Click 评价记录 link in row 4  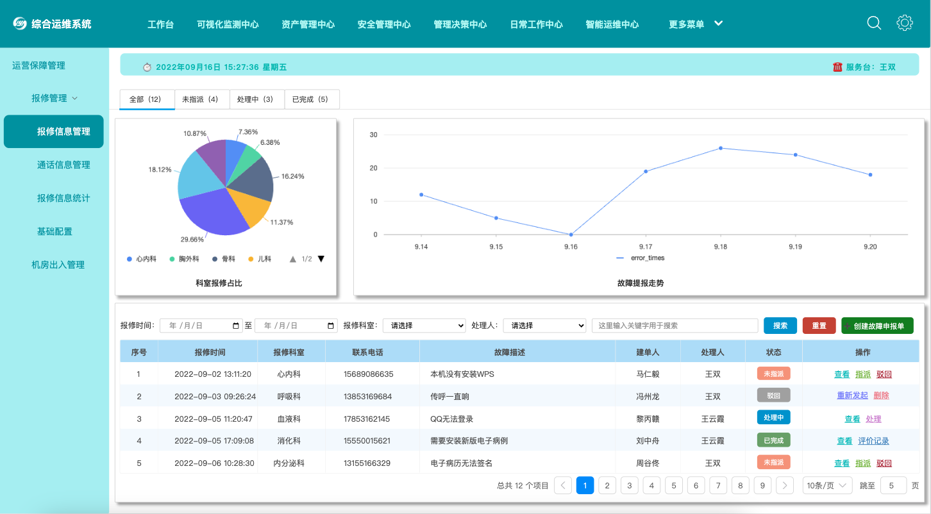tap(874, 441)
